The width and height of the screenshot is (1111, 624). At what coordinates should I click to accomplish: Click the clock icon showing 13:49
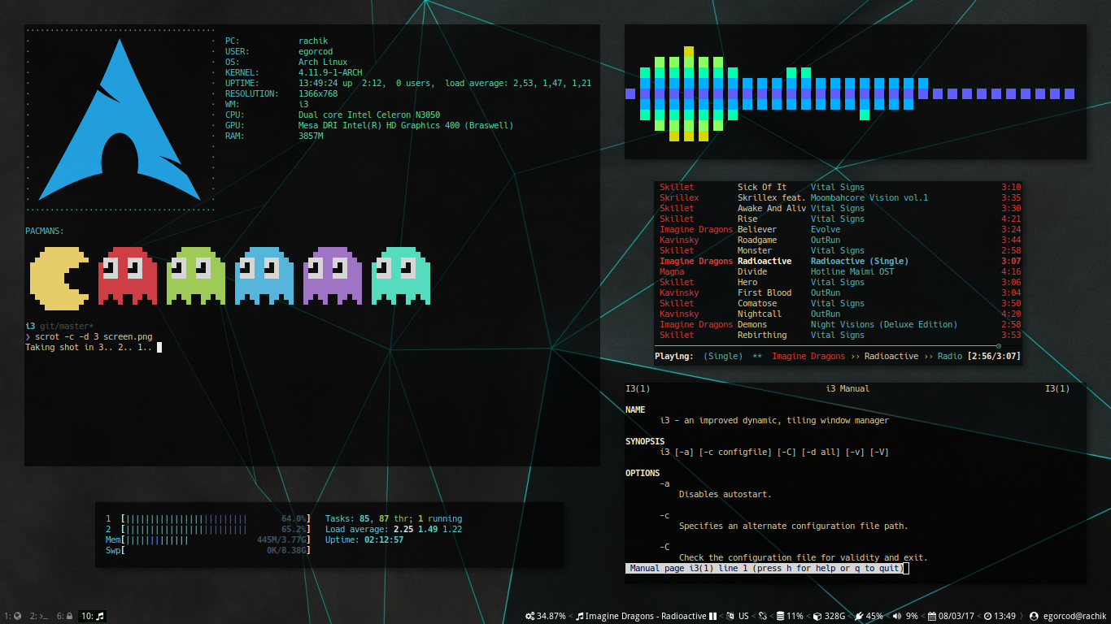tap(987, 616)
